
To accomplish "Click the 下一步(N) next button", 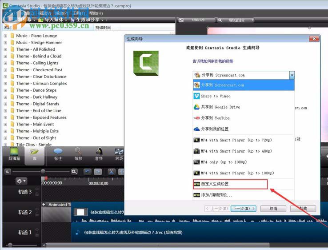I will (x=244, y=209).
